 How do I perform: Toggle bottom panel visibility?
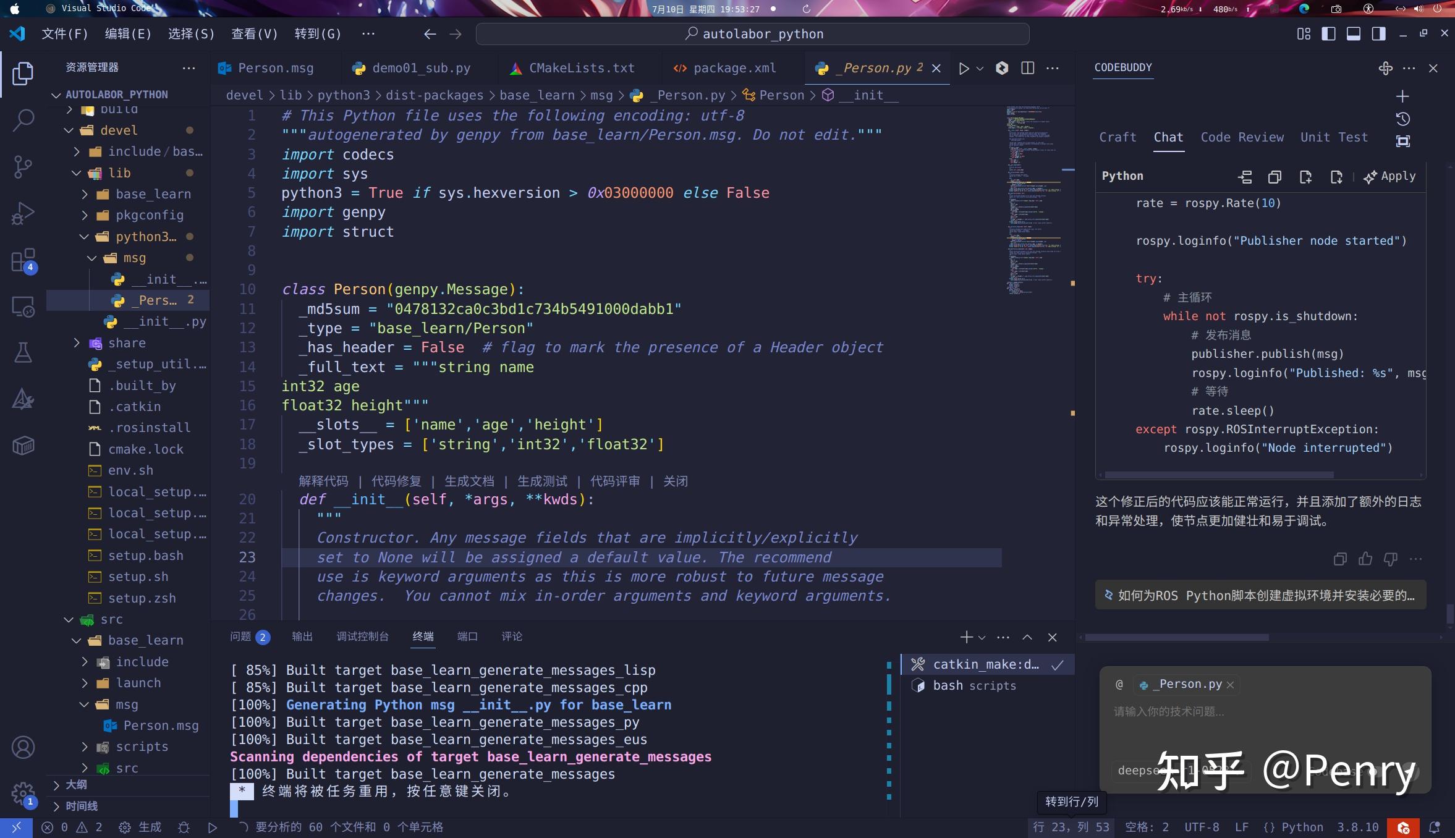[1353, 34]
